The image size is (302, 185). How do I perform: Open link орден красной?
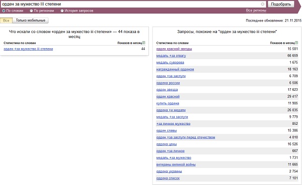[x=168, y=97]
